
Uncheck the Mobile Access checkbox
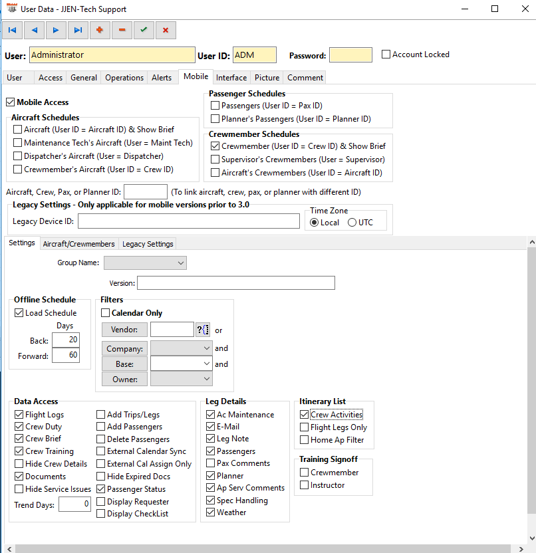click(x=11, y=102)
